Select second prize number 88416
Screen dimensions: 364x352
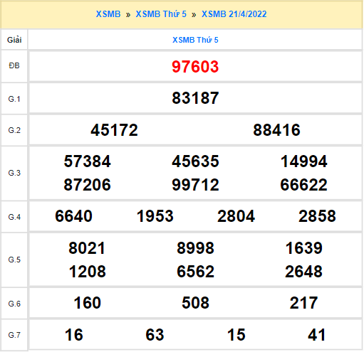(276, 130)
